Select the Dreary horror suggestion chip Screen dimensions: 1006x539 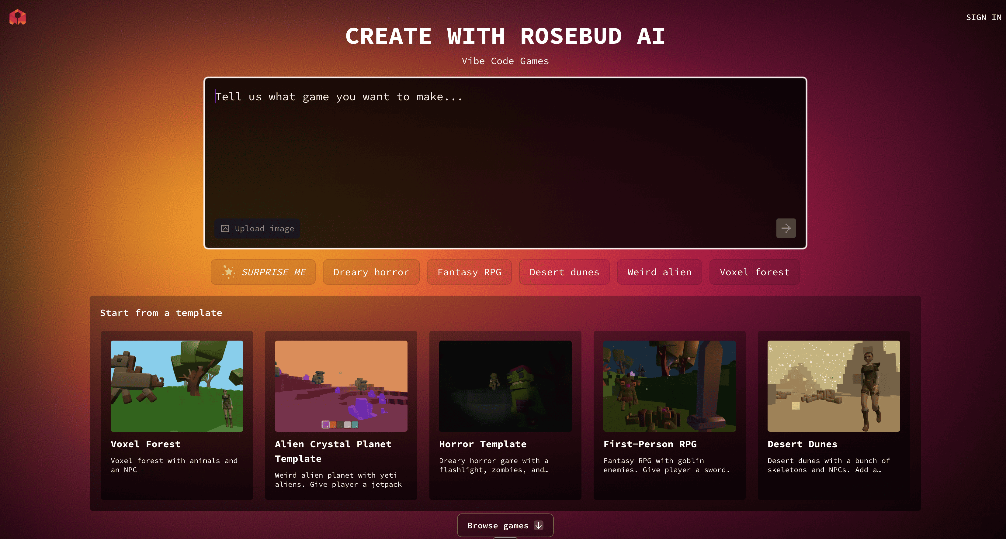pyautogui.click(x=371, y=272)
